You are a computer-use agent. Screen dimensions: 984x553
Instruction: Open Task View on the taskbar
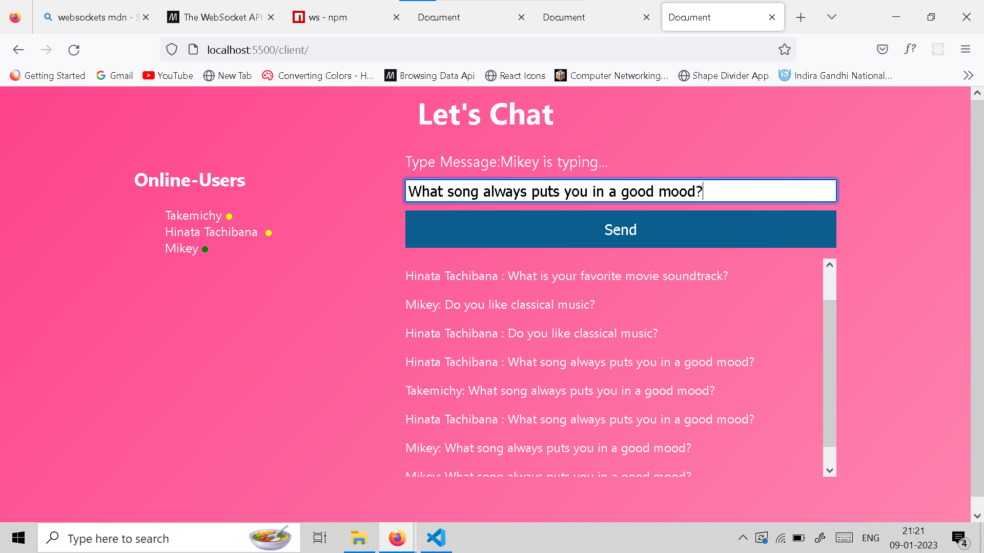pos(320,538)
